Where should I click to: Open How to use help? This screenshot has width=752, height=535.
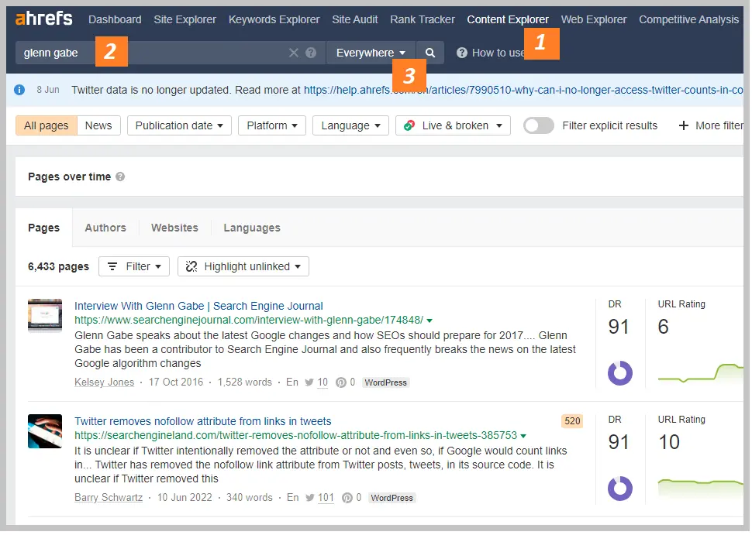click(490, 53)
